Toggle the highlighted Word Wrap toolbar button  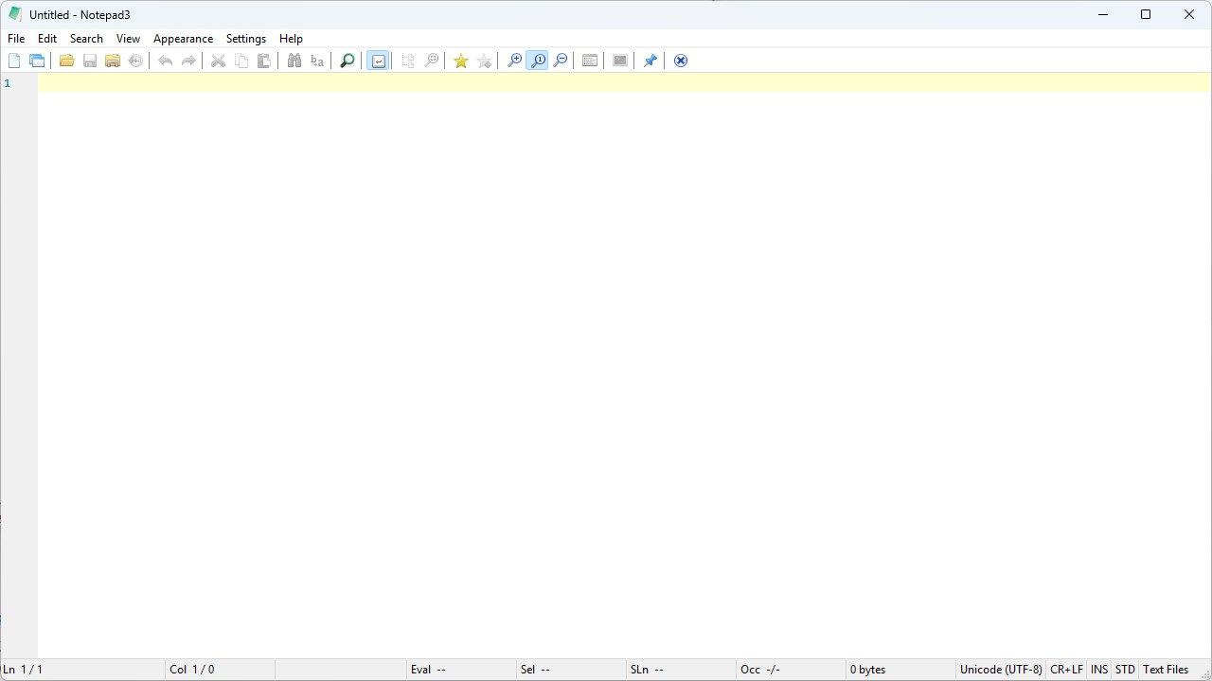378,61
